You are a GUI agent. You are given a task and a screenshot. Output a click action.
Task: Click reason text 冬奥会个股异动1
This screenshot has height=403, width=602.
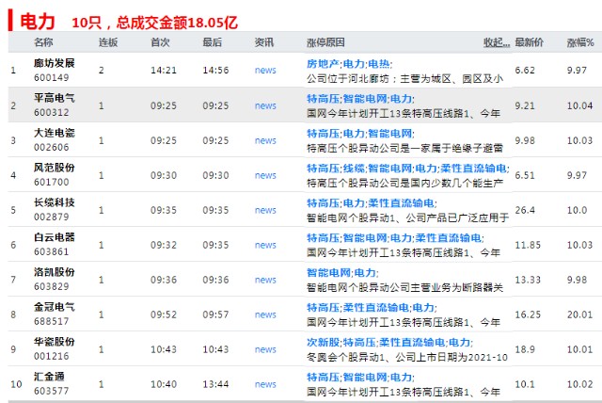coord(345,357)
